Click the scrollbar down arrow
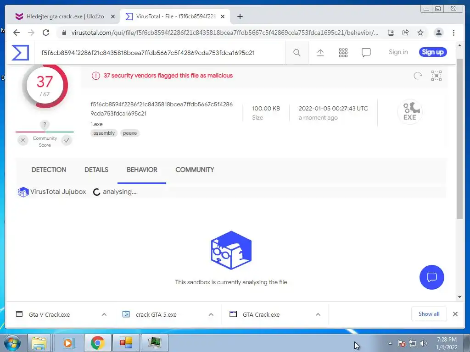Image resolution: width=470 pixels, height=352 pixels. 459,297
